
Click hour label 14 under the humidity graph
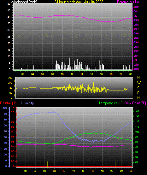[83, 171]
